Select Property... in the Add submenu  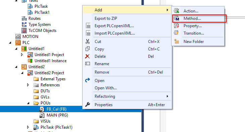(198, 26)
